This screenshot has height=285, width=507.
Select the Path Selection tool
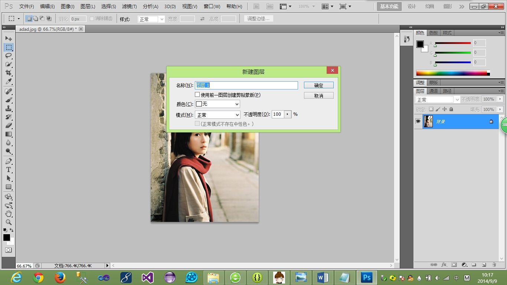tap(9, 178)
